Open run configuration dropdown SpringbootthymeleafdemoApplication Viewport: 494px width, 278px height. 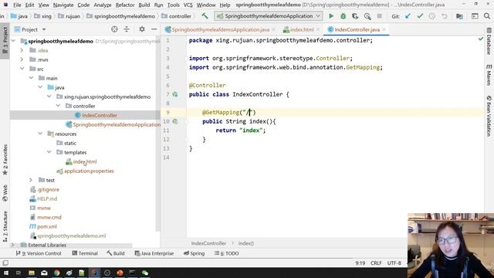pyautogui.click(x=269, y=16)
